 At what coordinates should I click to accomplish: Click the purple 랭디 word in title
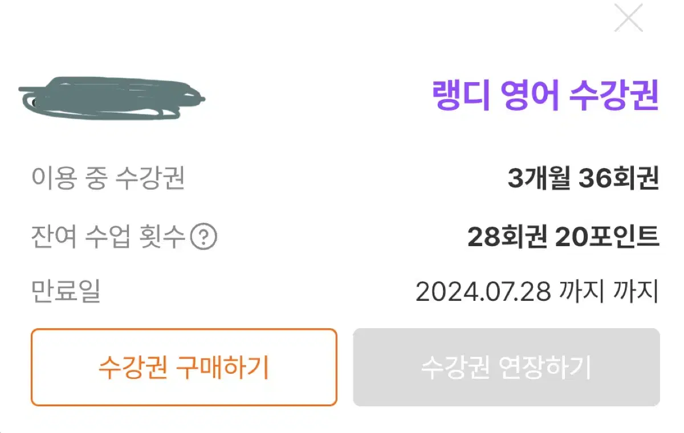point(461,96)
